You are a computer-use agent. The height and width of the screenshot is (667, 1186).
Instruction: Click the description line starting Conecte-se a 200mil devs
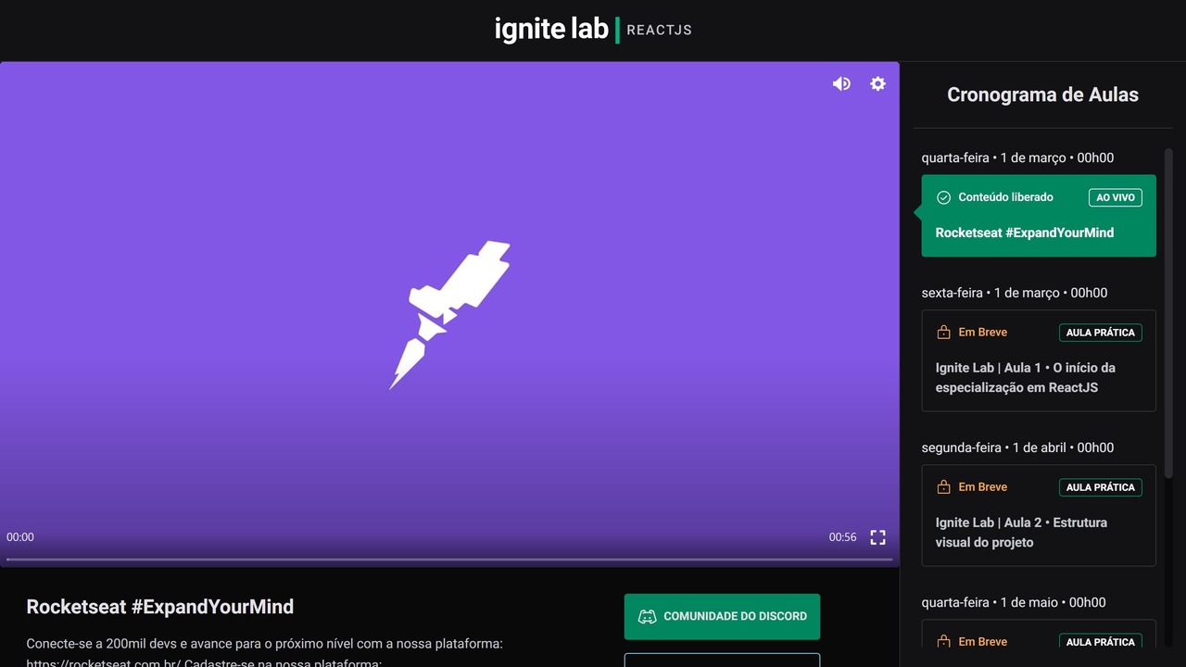pyautogui.click(x=265, y=643)
